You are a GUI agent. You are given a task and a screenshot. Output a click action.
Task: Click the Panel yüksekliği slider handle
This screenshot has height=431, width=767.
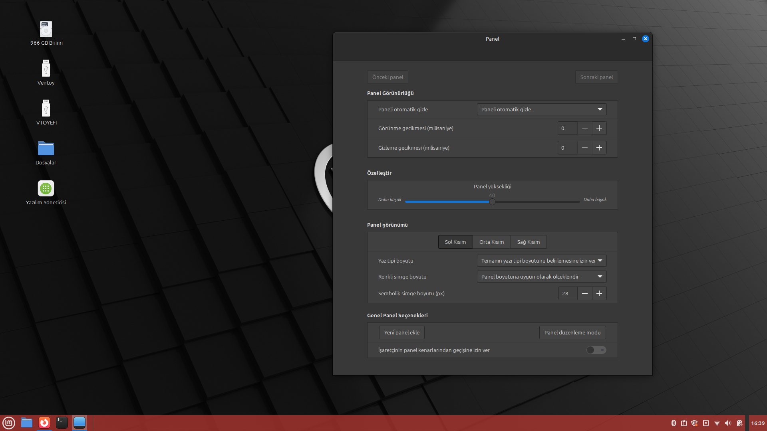click(492, 202)
